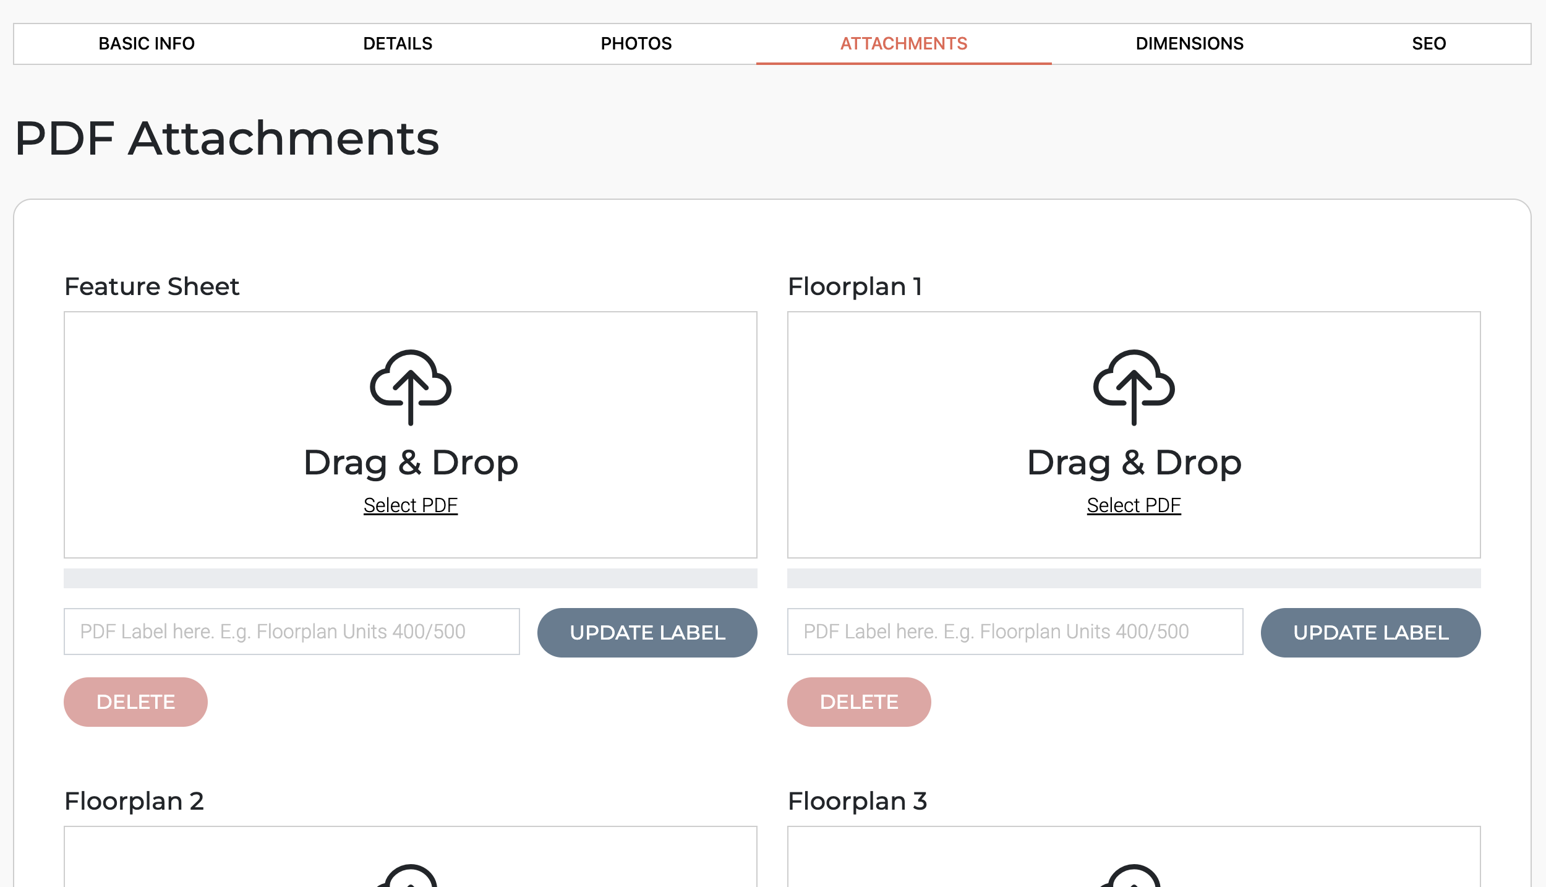Focus the Feature Sheet PDF label field

tap(291, 632)
